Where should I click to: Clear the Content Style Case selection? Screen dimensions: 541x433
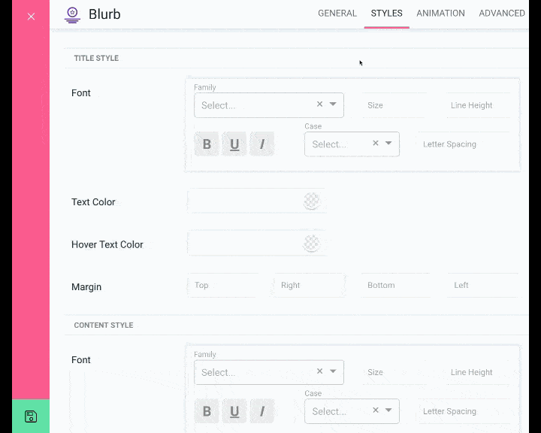pos(376,410)
